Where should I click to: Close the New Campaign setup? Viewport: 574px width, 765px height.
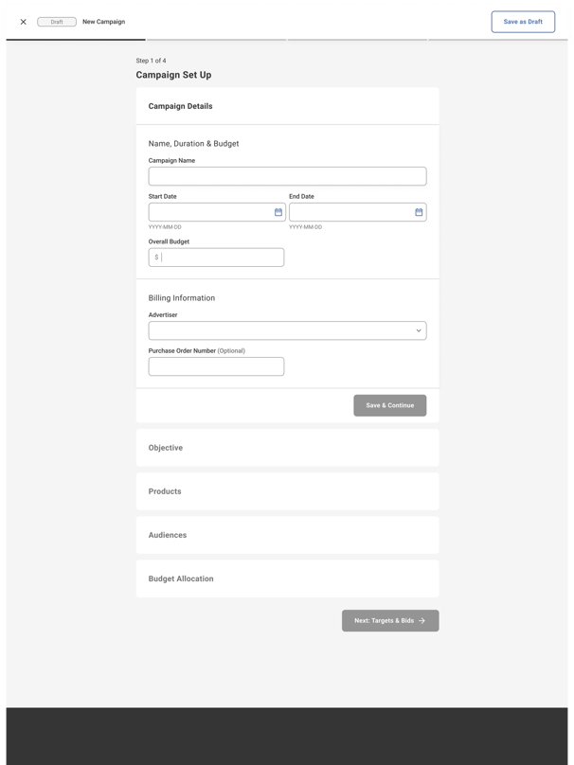[x=23, y=22]
